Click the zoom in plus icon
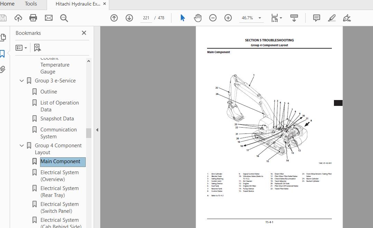Screen dimensions: 373x228 (x=228, y=18)
